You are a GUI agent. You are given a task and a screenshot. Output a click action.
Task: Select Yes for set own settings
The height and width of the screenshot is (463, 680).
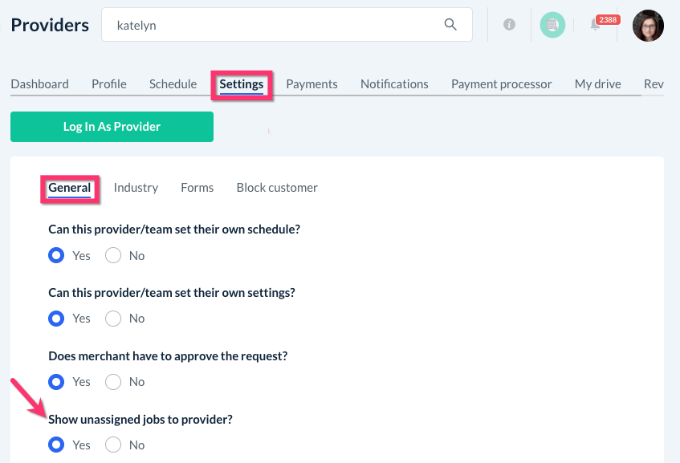[x=56, y=319]
